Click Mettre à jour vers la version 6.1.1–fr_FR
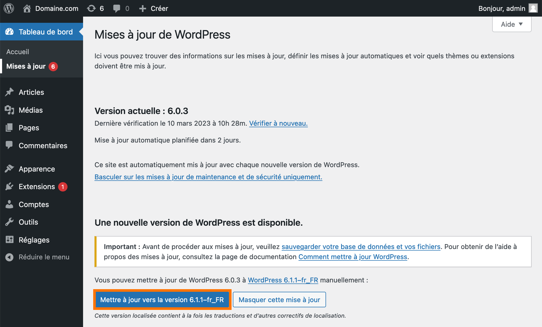 coord(162,300)
